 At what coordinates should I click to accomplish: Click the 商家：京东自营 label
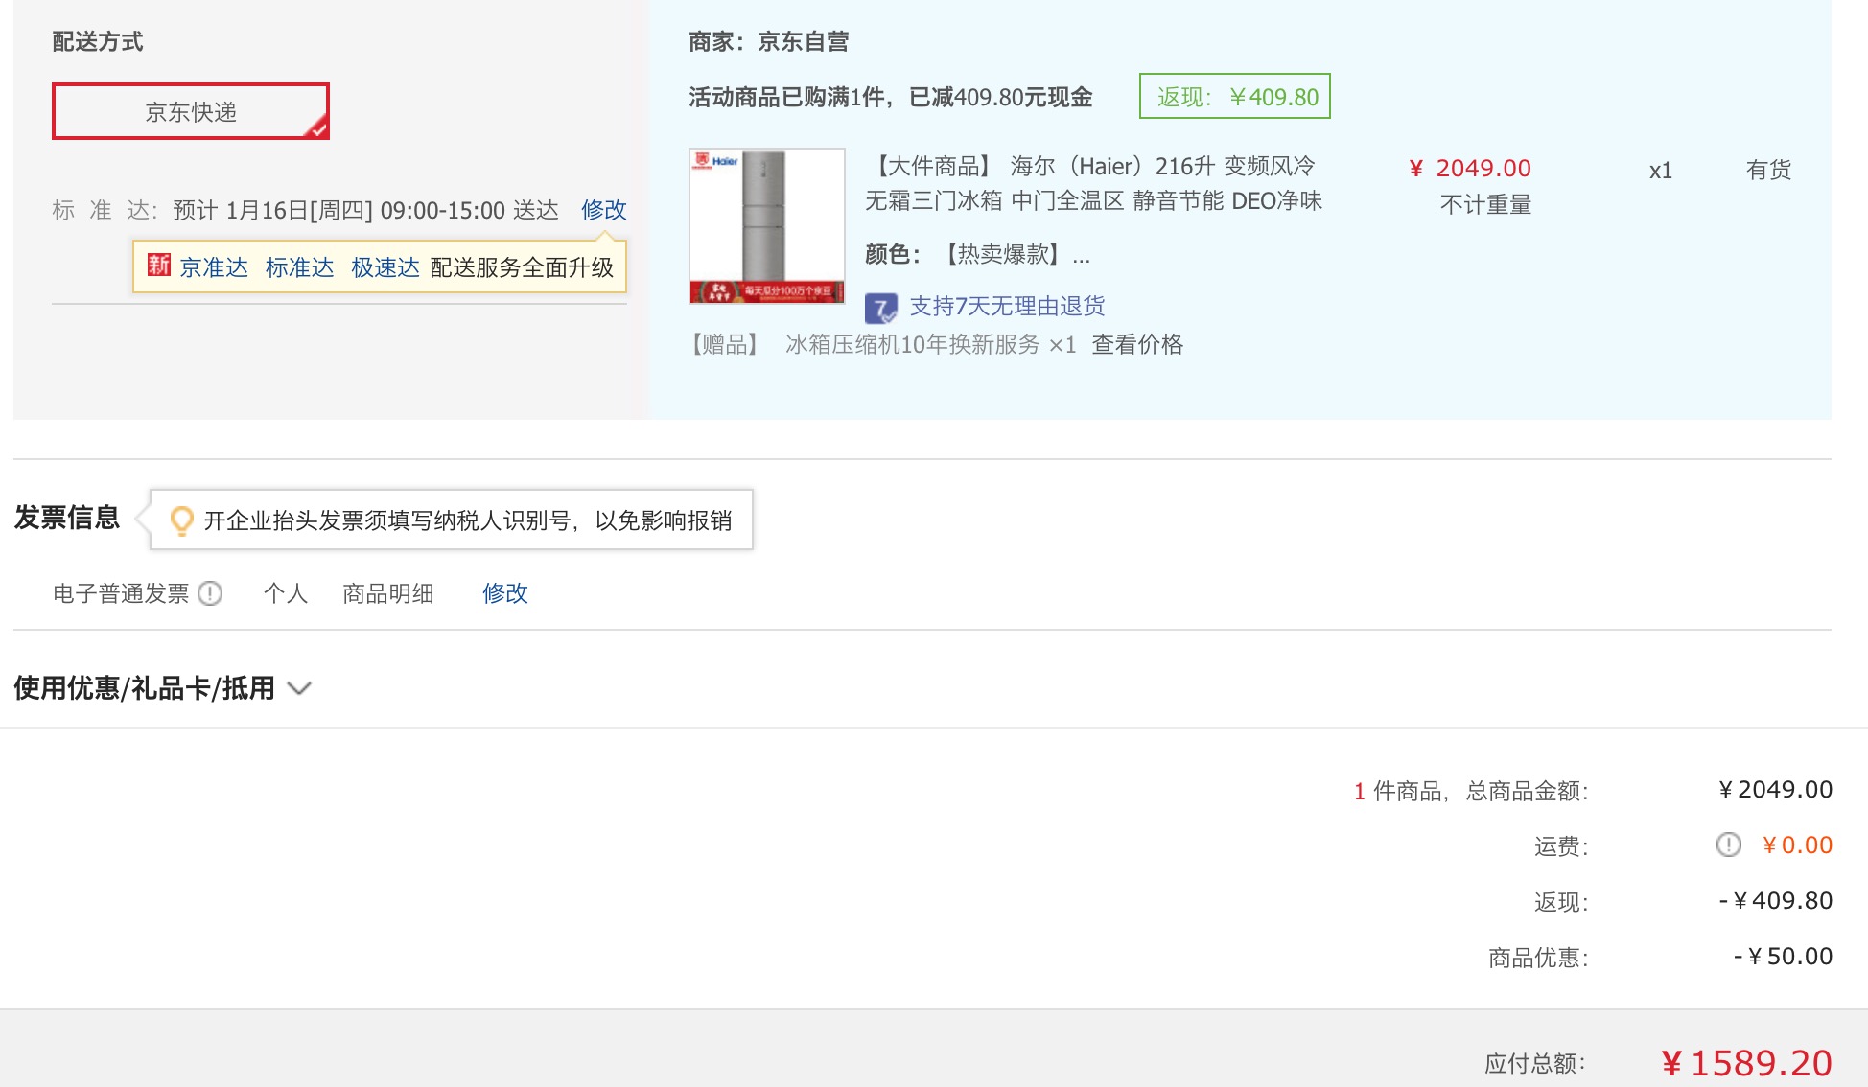coord(769,42)
